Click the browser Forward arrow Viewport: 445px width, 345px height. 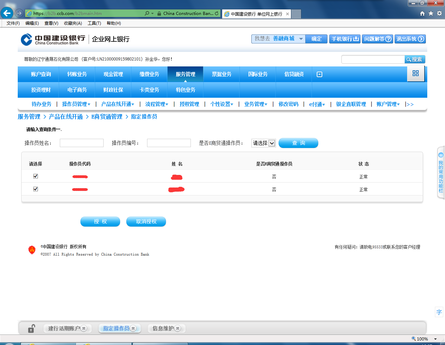[x=19, y=13]
